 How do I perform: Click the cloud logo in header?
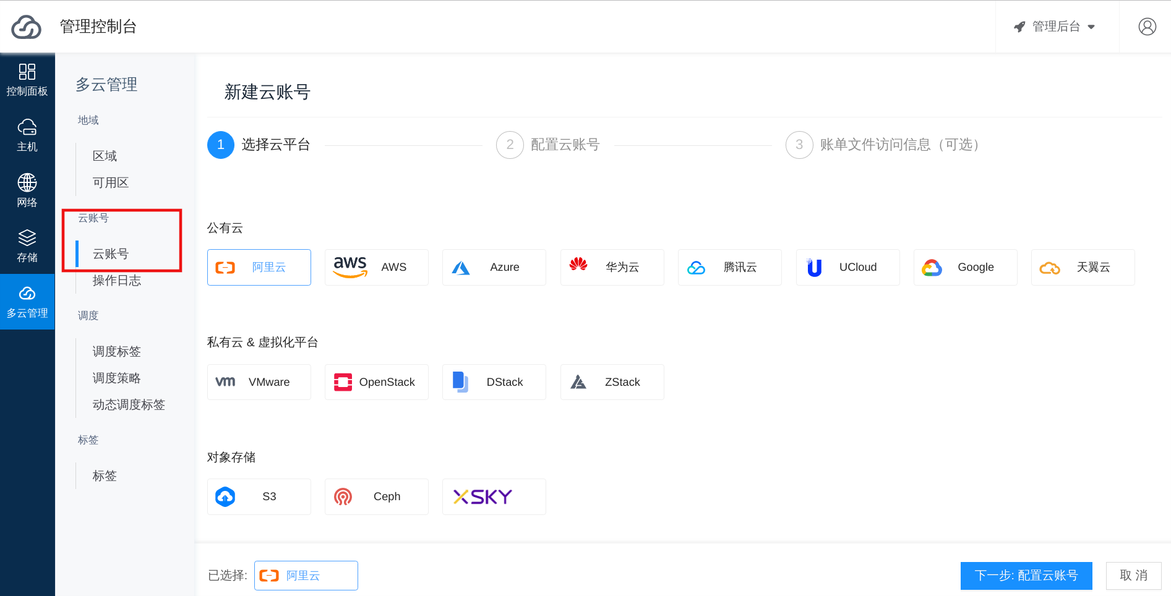[27, 27]
